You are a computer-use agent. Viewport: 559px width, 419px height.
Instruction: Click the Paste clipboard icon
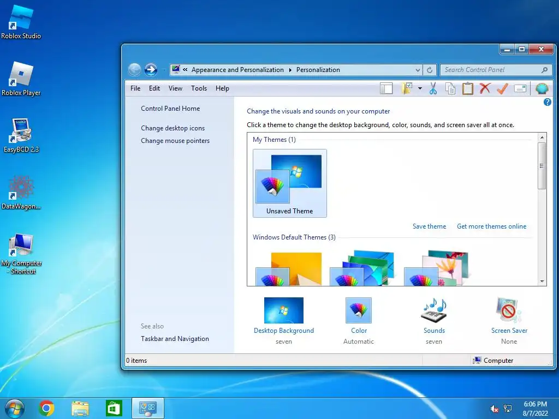point(467,88)
